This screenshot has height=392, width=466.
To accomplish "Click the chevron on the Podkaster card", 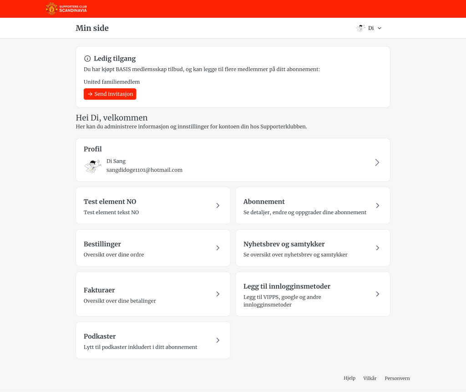I will pos(218,340).
